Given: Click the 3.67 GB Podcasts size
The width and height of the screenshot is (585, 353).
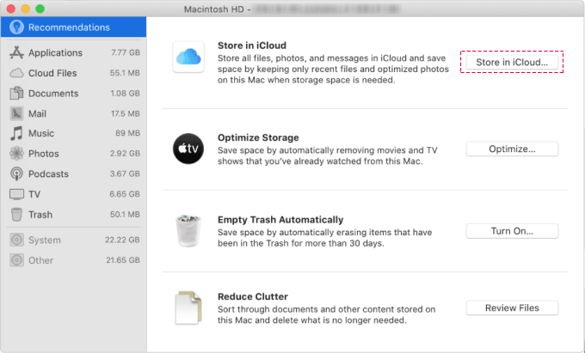Looking at the screenshot, I should 125,173.
